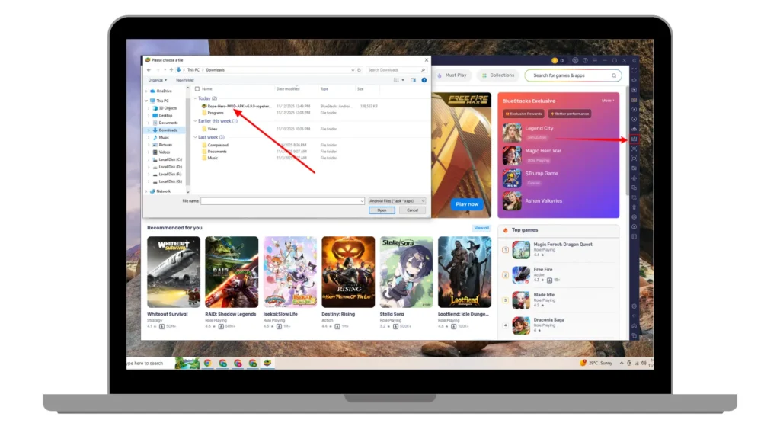Image resolution: width=780 pixels, height=439 pixels.
Task: Click the Ashen Valkyries game icon
Action: coord(512,201)
